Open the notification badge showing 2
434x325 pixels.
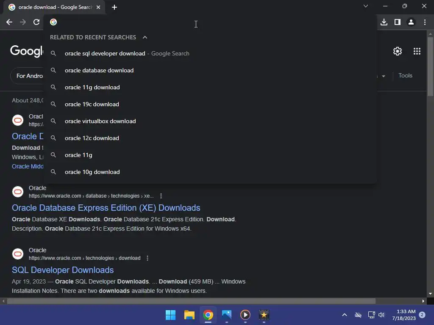pyautogui.click(x=422, y=314)
